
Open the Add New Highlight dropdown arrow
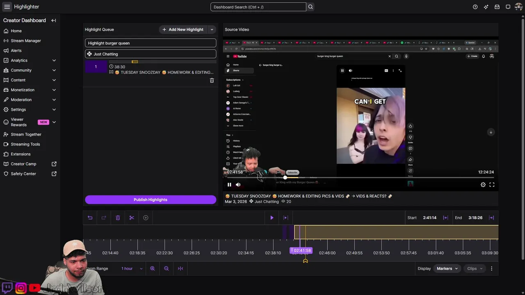[212, 29]
